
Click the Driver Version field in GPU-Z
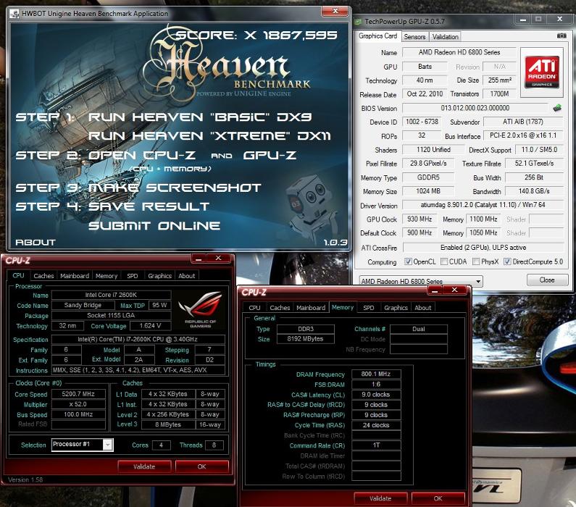coord(483,205)
